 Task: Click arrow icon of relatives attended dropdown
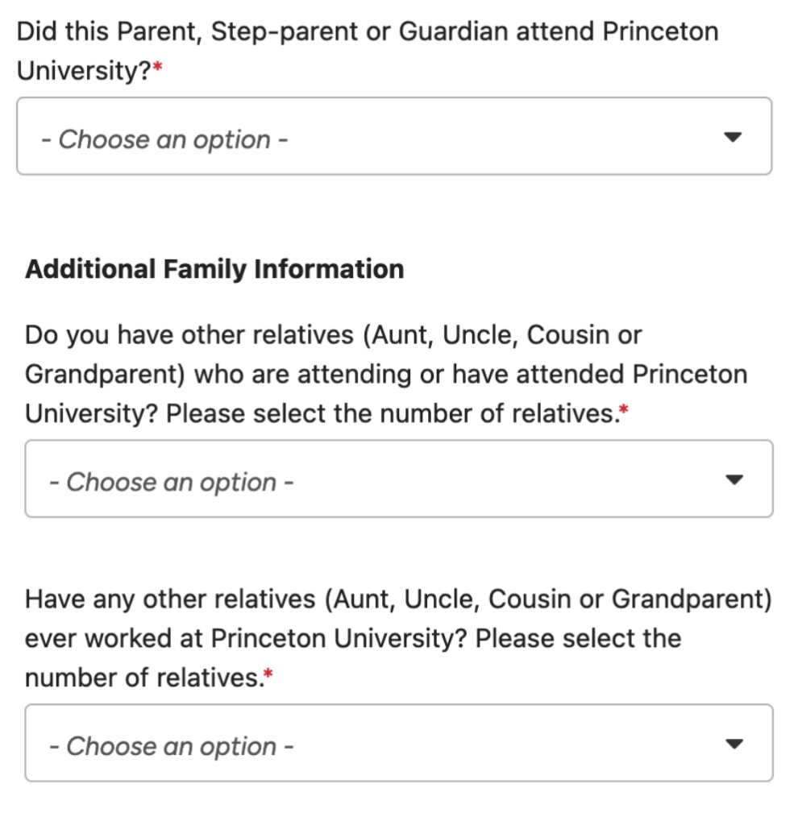click(733, 479)
